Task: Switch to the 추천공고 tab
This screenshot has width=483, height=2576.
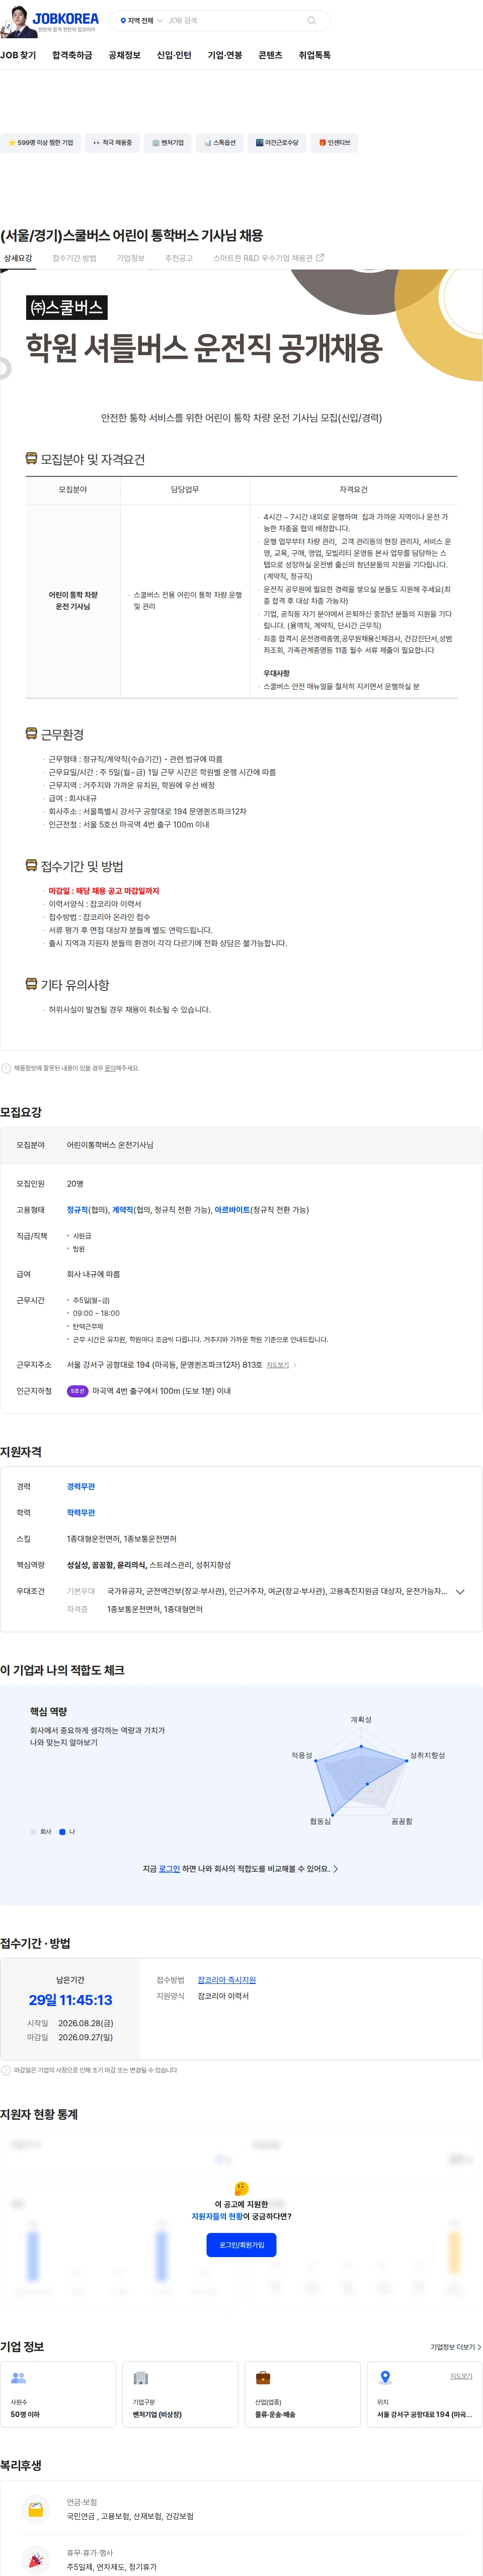Action: (x=179, y=258)
